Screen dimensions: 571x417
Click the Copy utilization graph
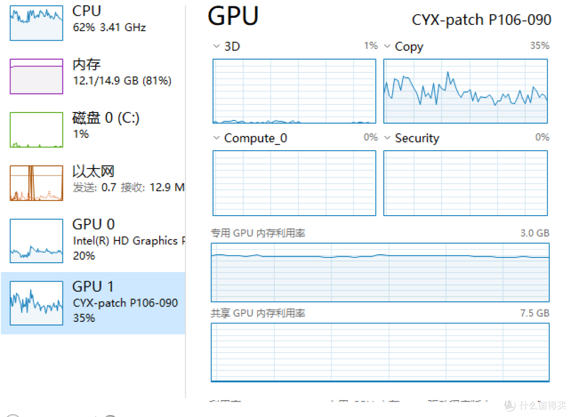(465, 91)
